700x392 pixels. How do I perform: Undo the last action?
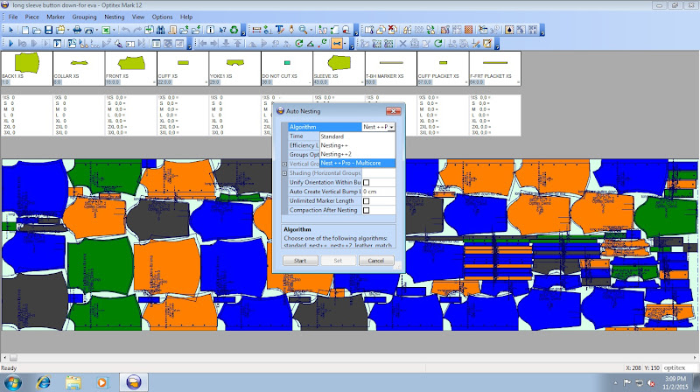click(x=126, y=30)
